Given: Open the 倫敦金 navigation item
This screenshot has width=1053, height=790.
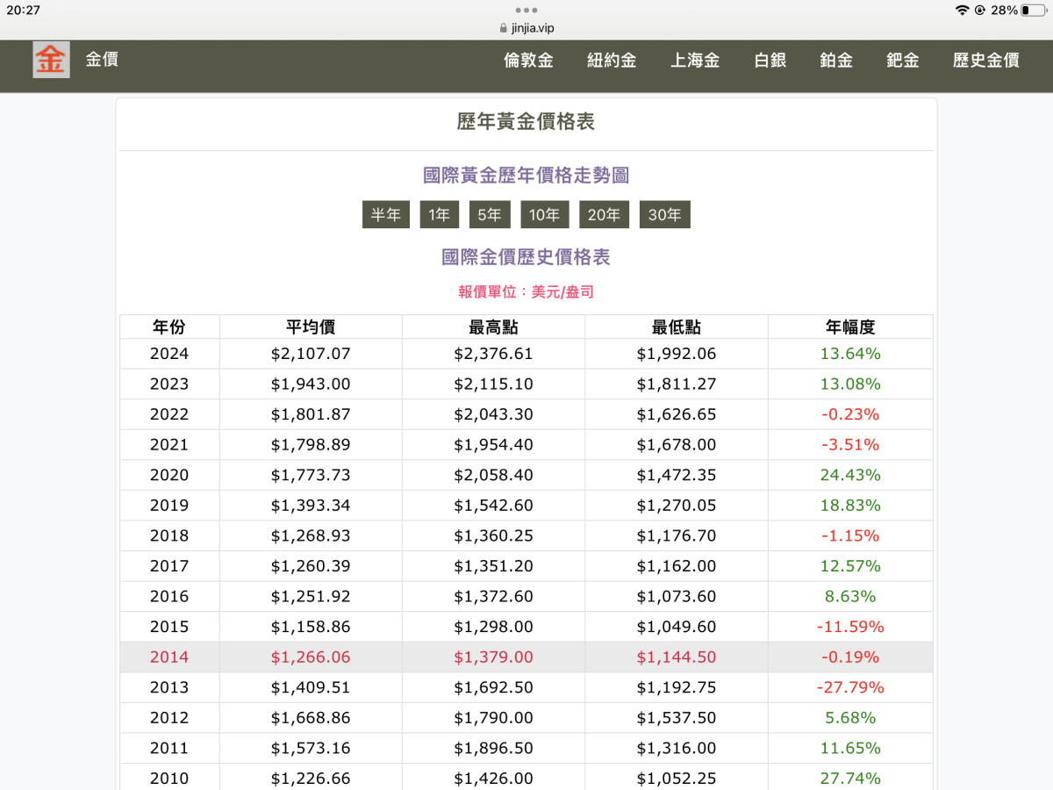Looking at the screenshot, I should coord(528,61).
